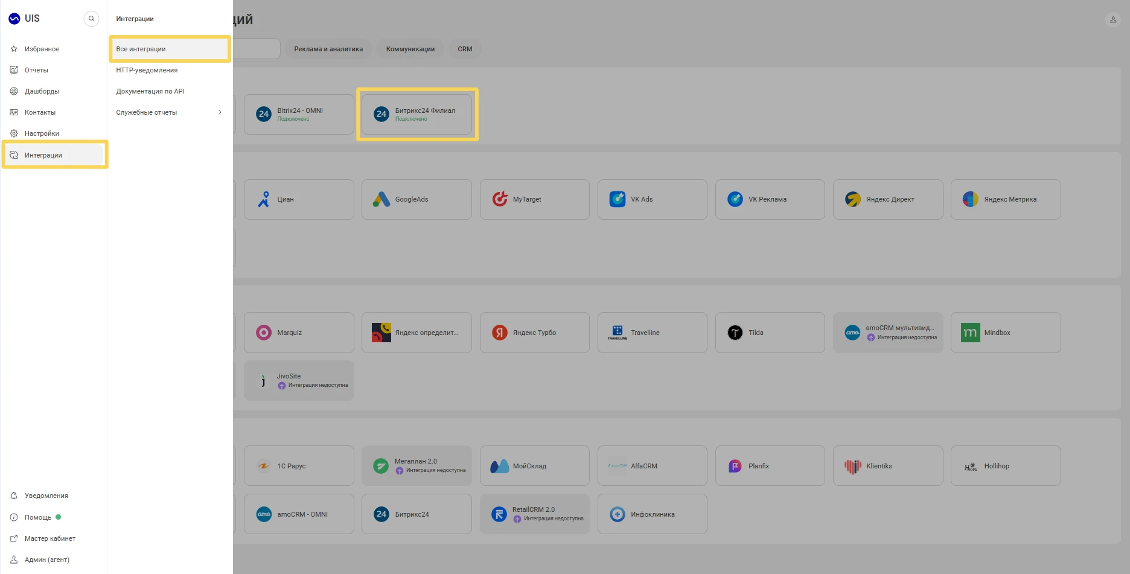Click the Админ (агент) sidebar label
1130x574 pixels.
point(47,560)
